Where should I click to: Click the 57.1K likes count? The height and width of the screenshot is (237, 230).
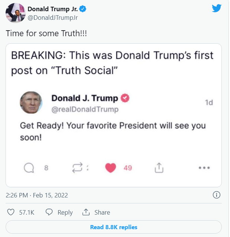(x=27, y=212)
